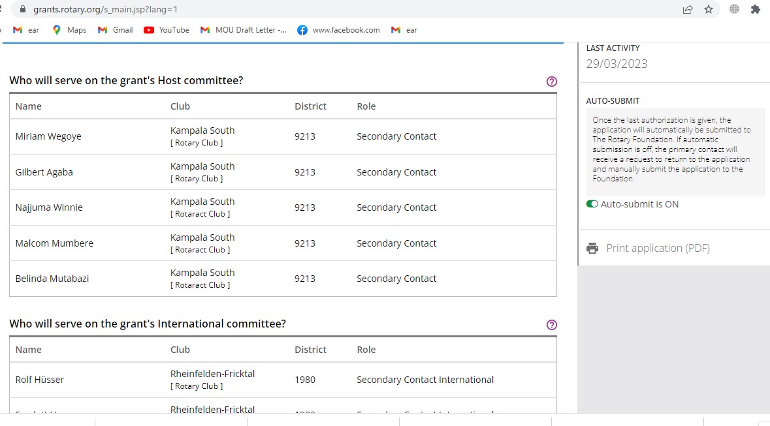Open the MOU Draft Letter bookmark
Screen dimensions: 770x426
click(x=244, y=30)
